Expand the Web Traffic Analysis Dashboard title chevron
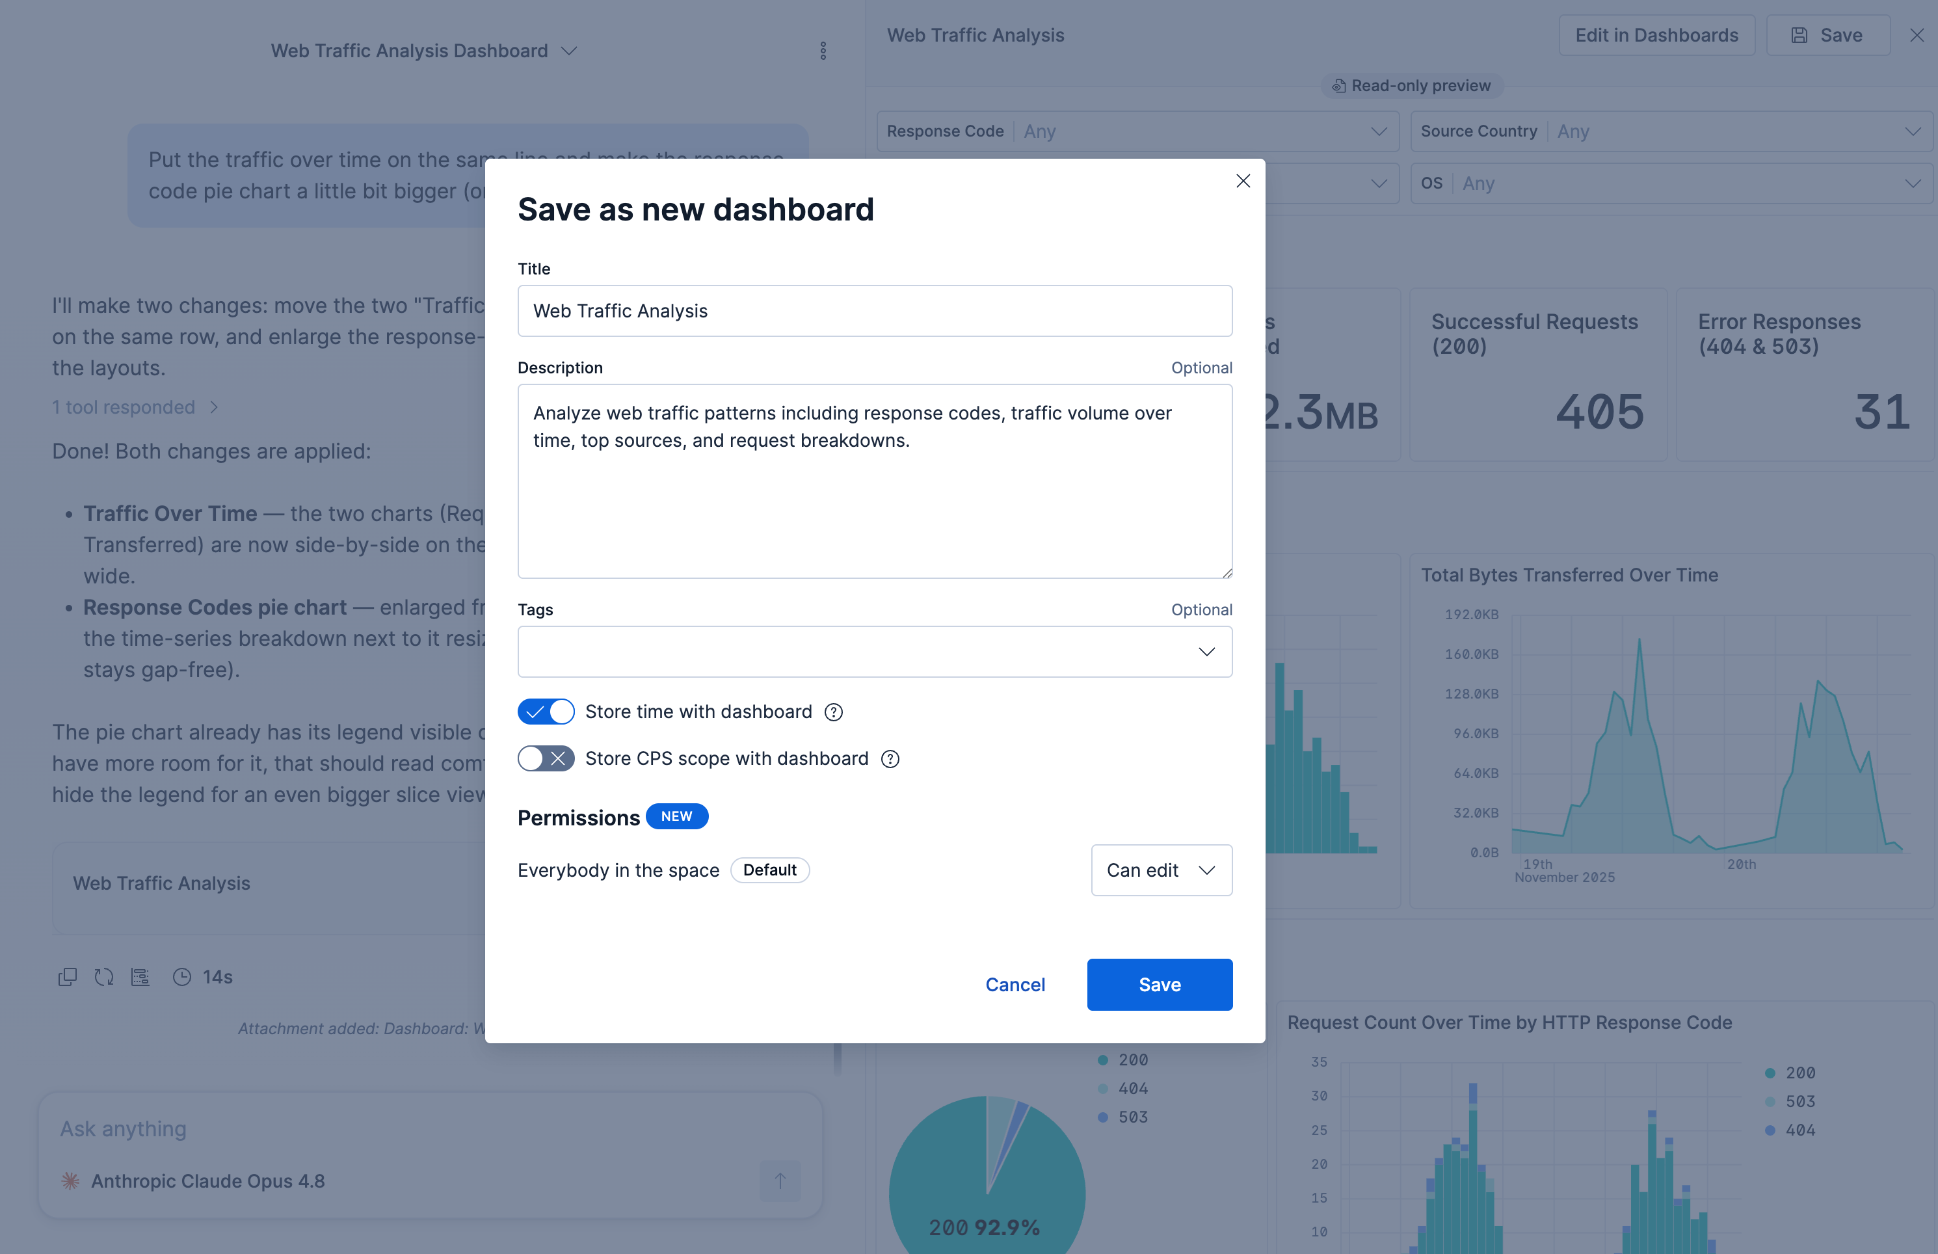The height and width of the screenshot is (1254, 1938). pyautogui.click(x=569, y=51)
